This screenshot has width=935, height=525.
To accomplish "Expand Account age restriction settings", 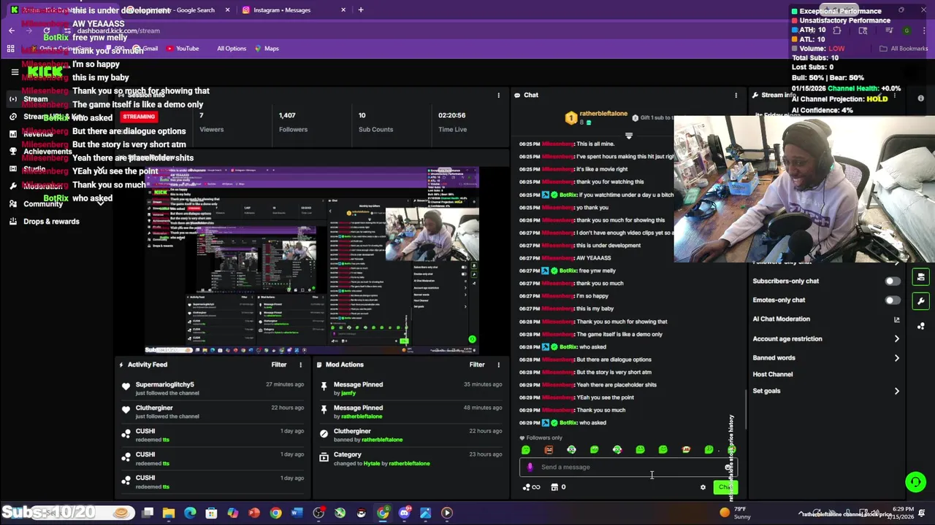I will 897,338.
